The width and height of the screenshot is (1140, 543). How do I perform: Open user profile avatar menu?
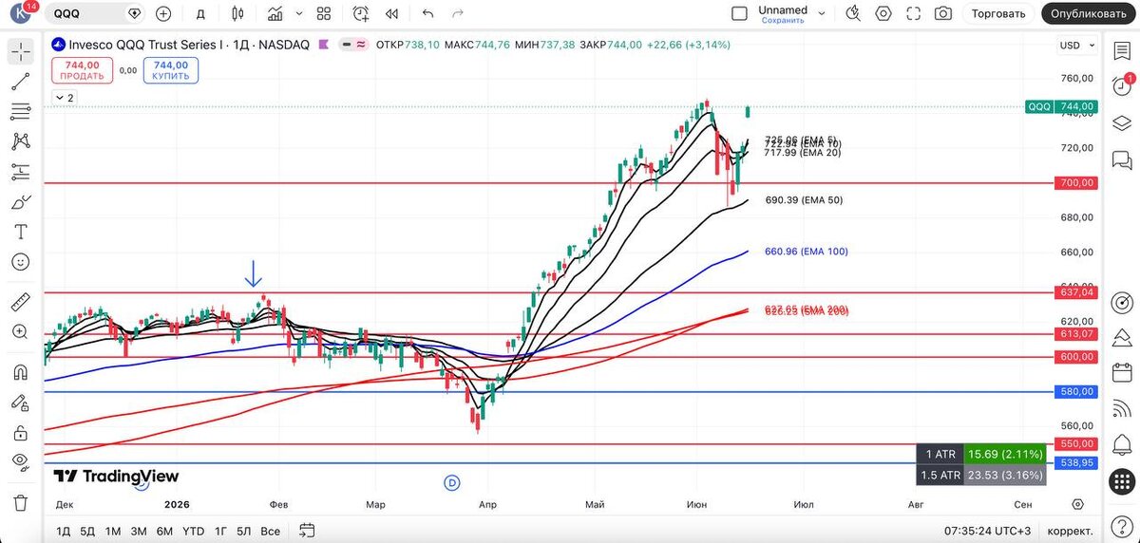(x=23, y=13)
